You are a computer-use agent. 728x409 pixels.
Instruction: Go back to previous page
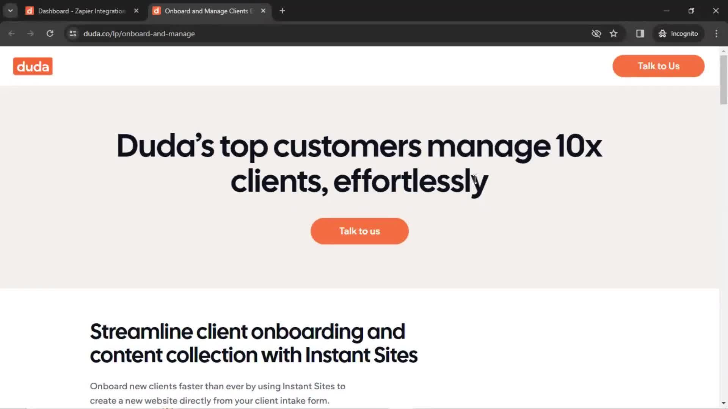tap(12, 34)
